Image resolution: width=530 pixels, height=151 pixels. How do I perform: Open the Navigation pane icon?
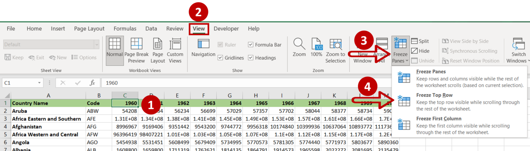pyautogui.click(x=203, y=44)
